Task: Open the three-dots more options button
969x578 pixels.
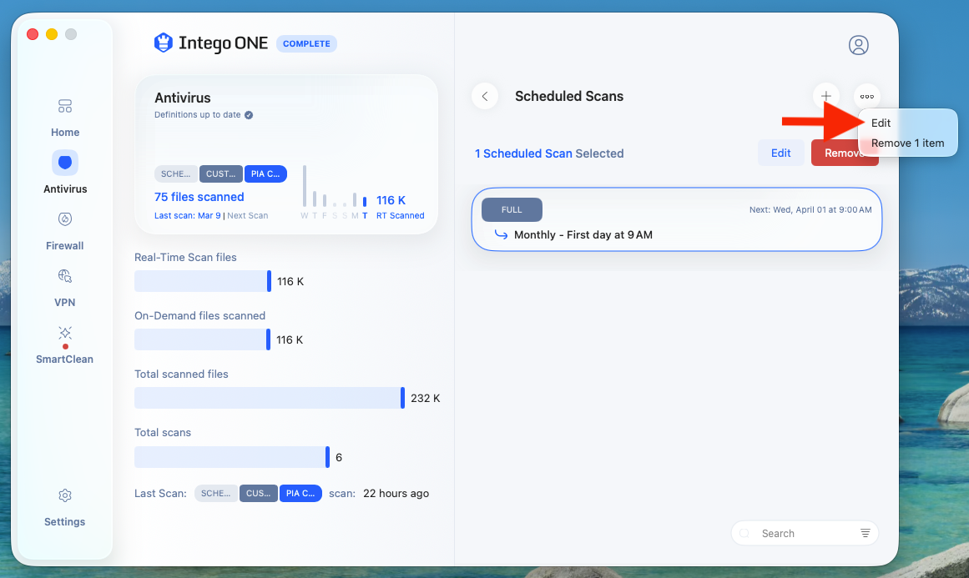Action: tap(867, 97)
